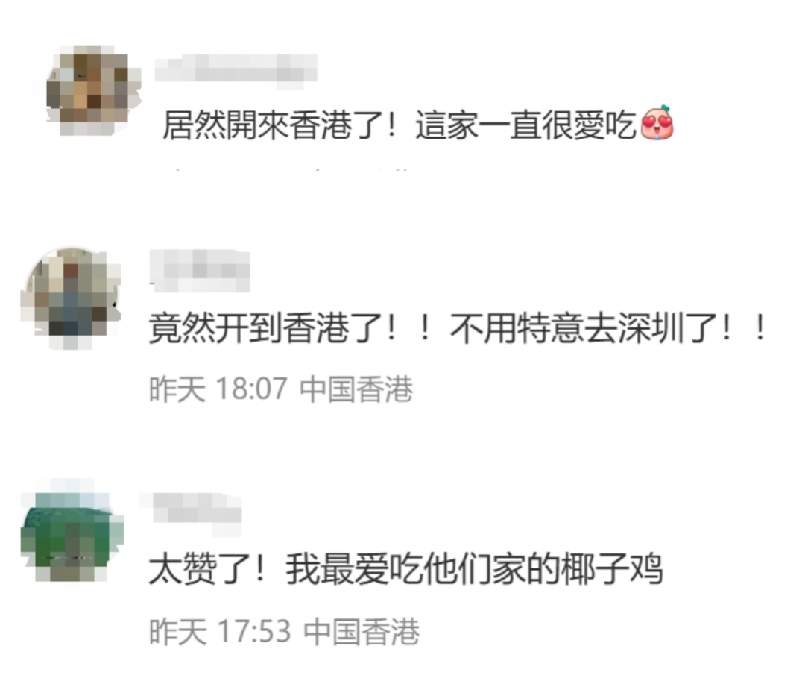Viewport: 805px width, 690px height.
Task: Click the text 這家一直很愛吃
Action: (525, 125)
